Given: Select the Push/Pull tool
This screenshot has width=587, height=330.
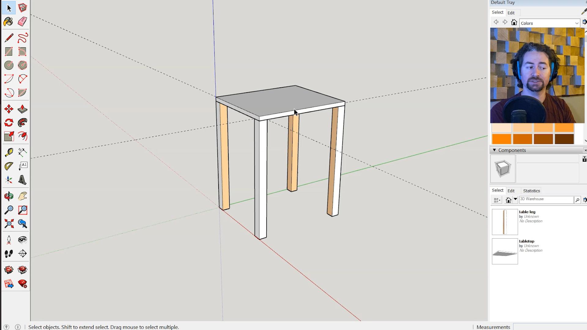Looking at the screenshot, I should coord(22,109).
